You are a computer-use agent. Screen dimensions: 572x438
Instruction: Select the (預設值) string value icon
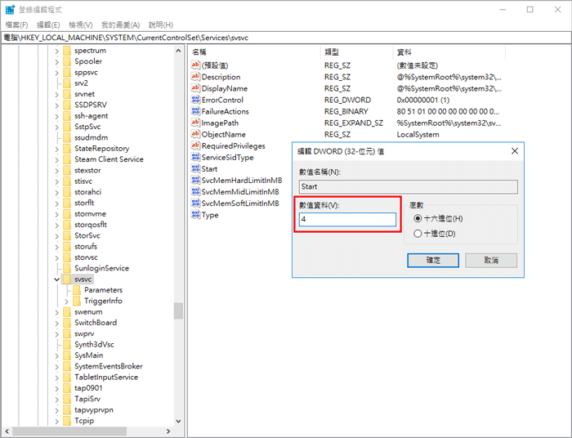click(195, 65)
